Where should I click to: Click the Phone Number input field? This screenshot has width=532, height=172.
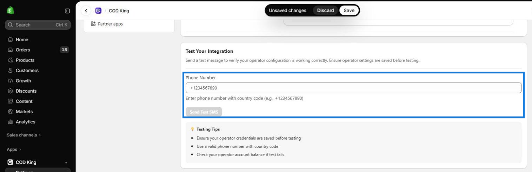pyautogui.click(x=353, y=88)
